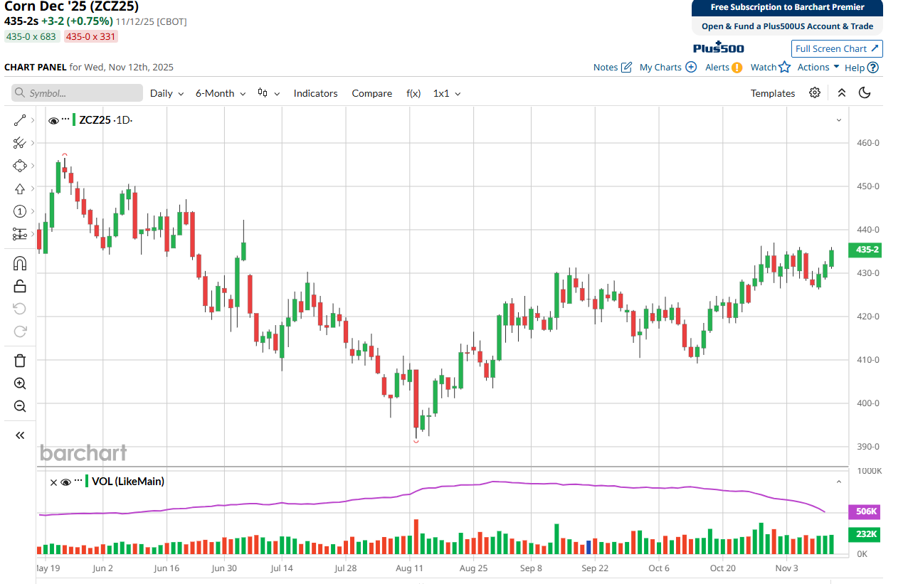Click the zoom out magnifier icon
The height and width of the screenshot is (584, 913).
pos(20,406)
